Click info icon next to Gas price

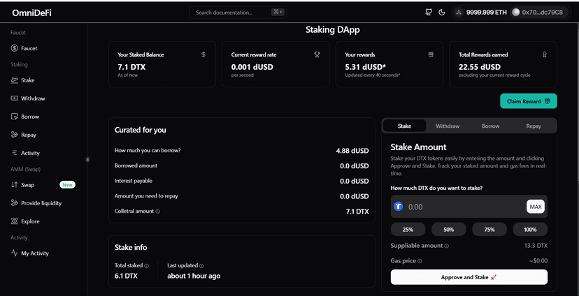point(420,261)
